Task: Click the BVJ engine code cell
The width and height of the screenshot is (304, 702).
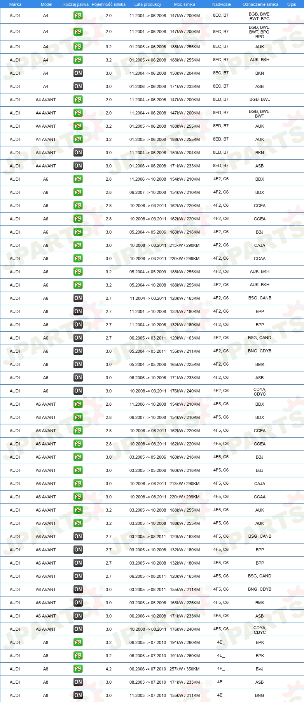Action: click(260, 669)
